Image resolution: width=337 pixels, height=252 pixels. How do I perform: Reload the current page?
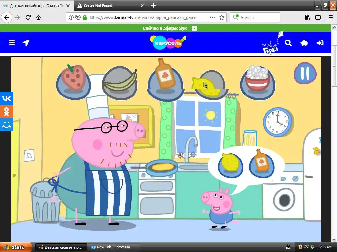tap(28, 18)
